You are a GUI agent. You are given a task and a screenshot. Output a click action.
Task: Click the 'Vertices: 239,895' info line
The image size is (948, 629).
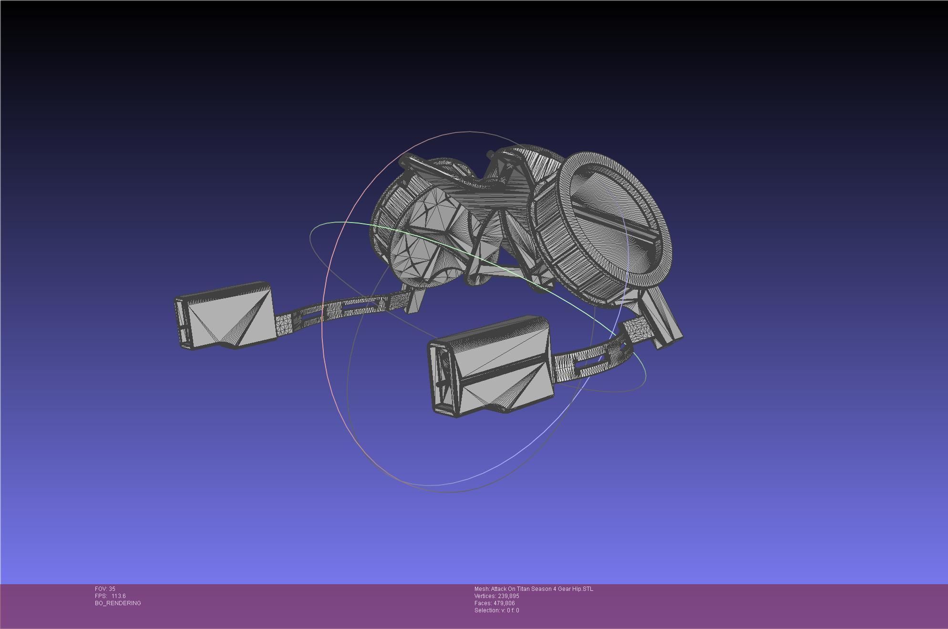(496, 596)
